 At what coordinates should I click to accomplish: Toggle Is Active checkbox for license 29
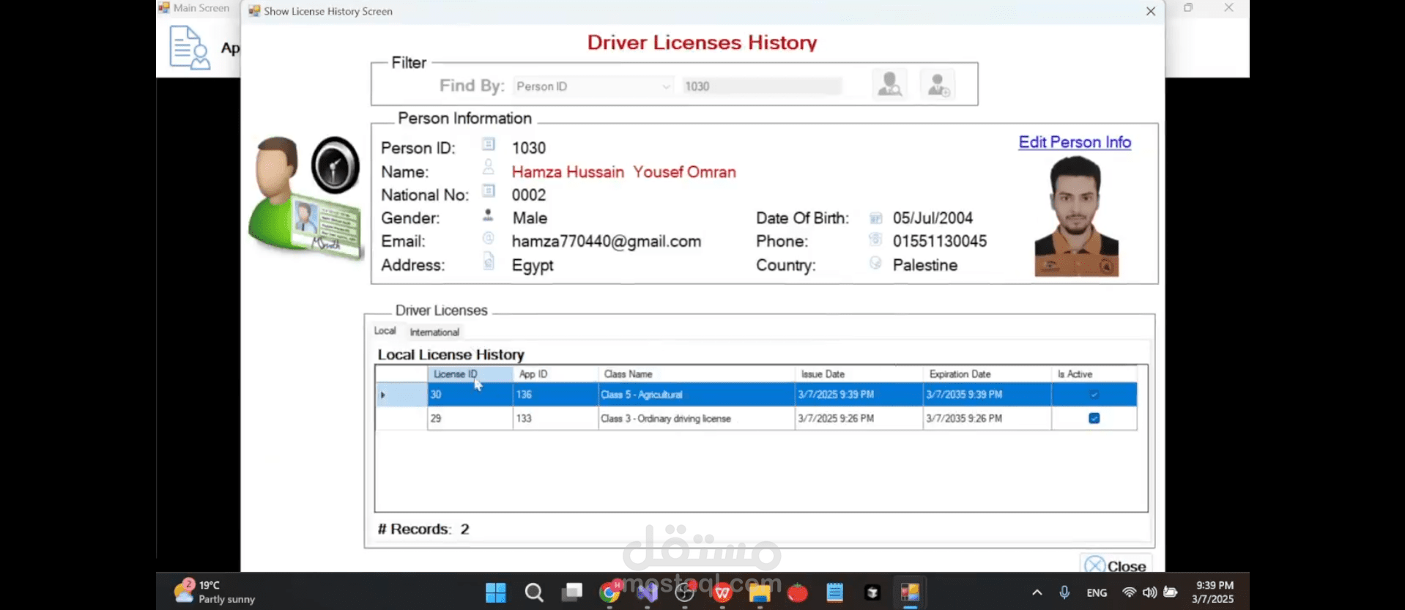point(1094,418)
